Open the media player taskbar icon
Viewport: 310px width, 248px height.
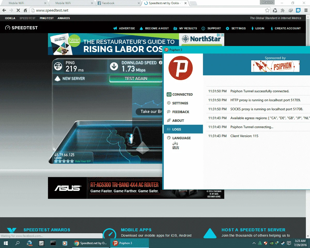65,243
